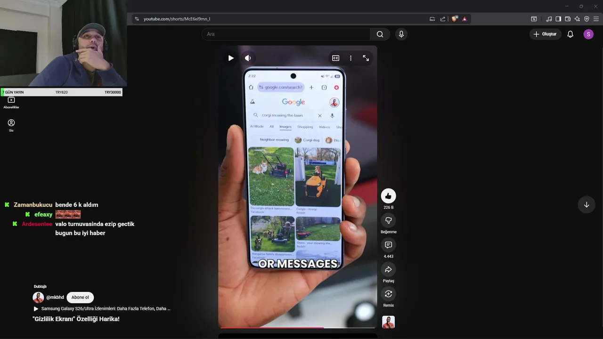Submit search with magnifier button
The width and height of the screenshot is (603, 339).
380,34
